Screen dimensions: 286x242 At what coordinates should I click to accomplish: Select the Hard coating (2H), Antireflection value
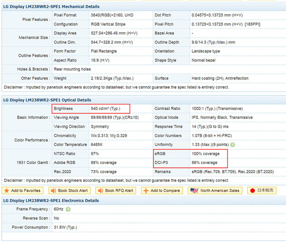click(220, 78)
